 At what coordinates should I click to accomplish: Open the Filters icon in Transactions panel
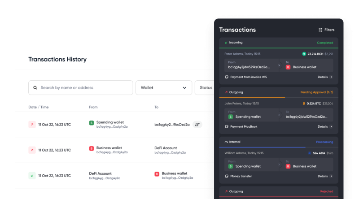(320, 30)
